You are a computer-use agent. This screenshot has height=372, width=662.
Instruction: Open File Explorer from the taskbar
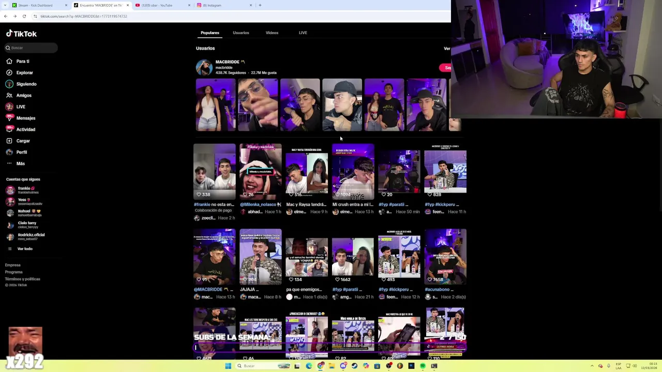click(x=332, y=366)
